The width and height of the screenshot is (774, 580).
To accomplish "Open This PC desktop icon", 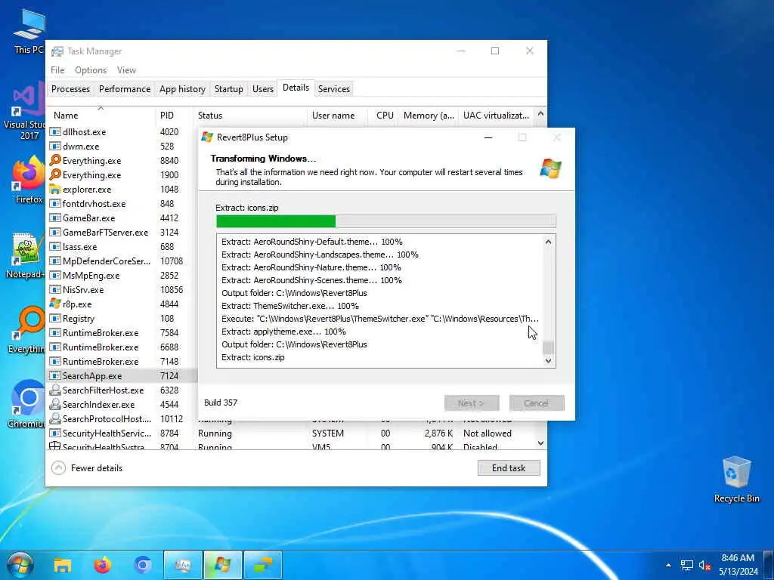I will click(x=29, y=30).
